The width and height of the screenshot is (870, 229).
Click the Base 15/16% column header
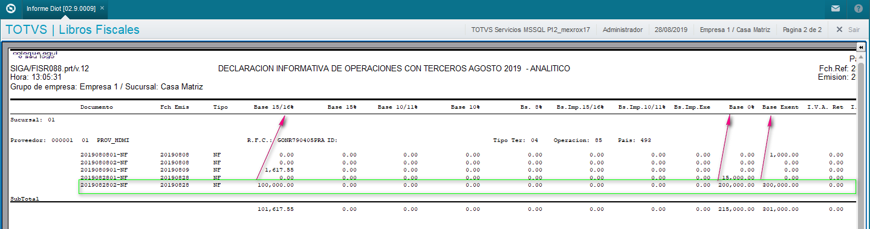pos(273,107)
